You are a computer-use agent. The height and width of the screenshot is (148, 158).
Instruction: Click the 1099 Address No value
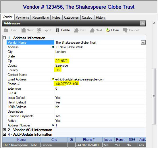57,107
